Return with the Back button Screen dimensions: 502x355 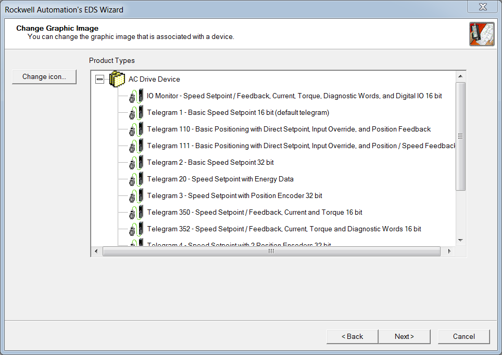352,336
